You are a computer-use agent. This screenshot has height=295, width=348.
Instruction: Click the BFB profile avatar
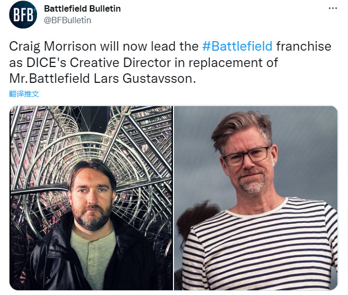pyautogui.click(x=23, y=15)
